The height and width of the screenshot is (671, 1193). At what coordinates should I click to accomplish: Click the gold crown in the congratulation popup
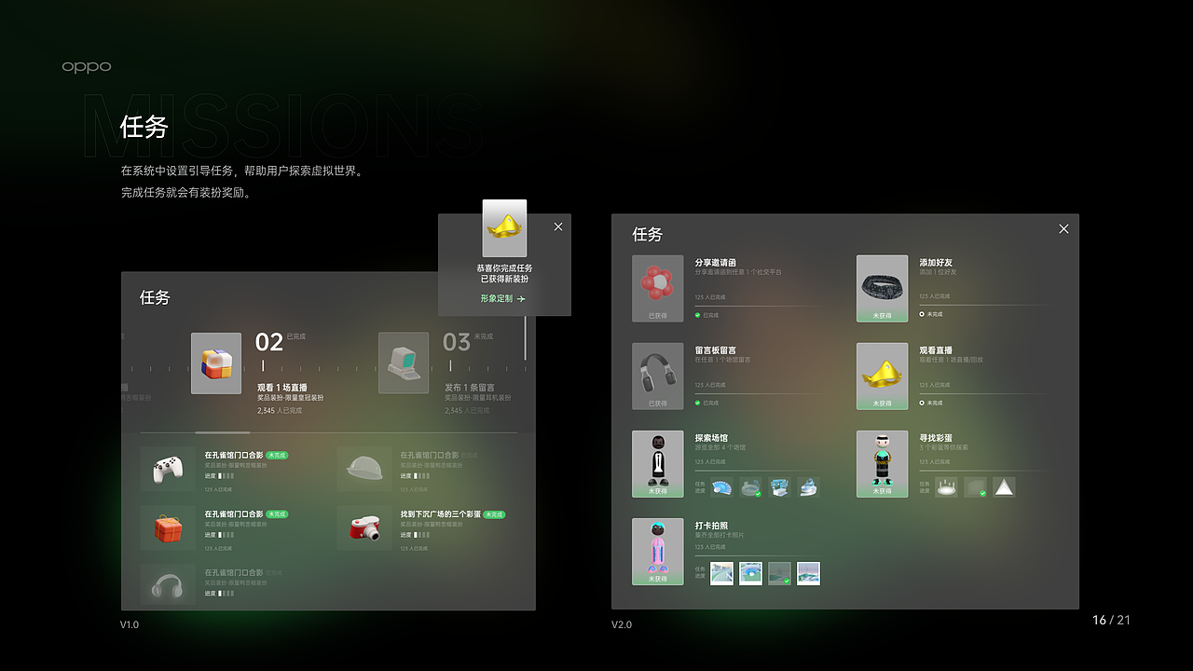(x=504, y=228)
